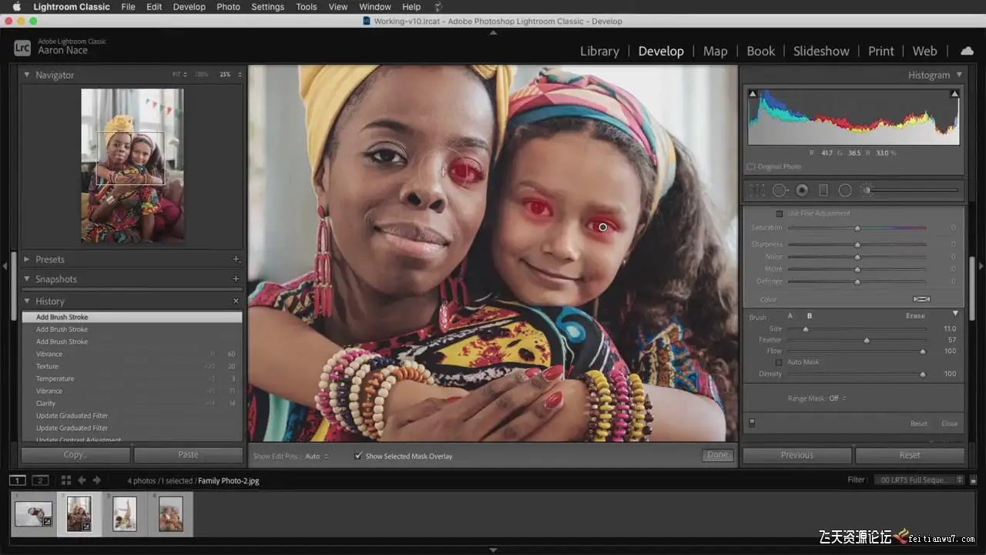Switch to main window display 1
This screenshot has width=986, height=555.
click(x=17, y=480)
